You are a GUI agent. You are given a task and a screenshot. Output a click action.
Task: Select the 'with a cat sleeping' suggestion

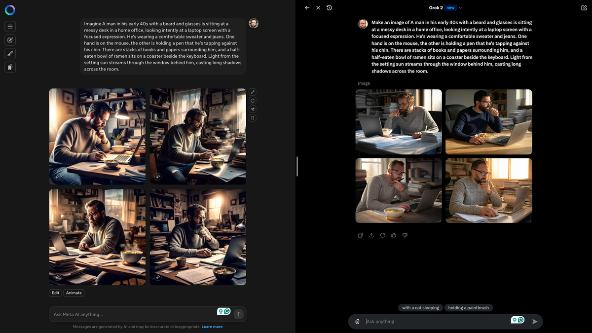pos(420,308)
